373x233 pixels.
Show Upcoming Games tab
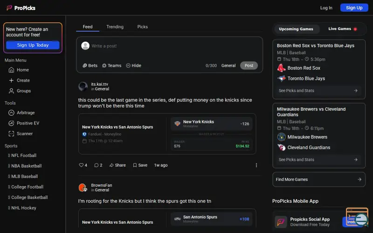[296, 29]
